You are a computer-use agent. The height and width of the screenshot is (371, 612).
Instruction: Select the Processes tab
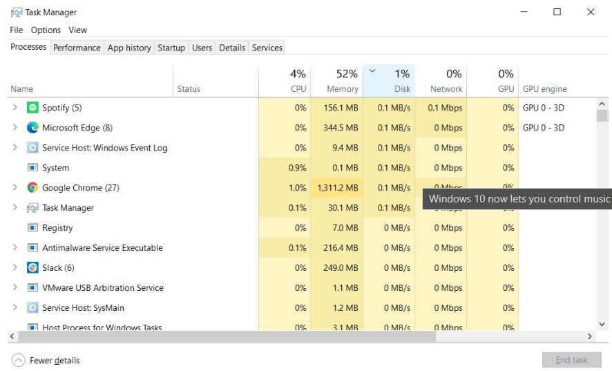click(28, 47)
